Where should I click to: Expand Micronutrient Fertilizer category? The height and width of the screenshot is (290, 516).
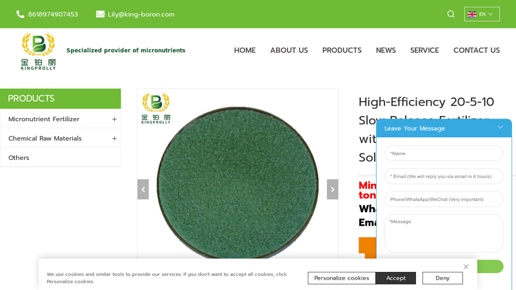coord(114,119)
